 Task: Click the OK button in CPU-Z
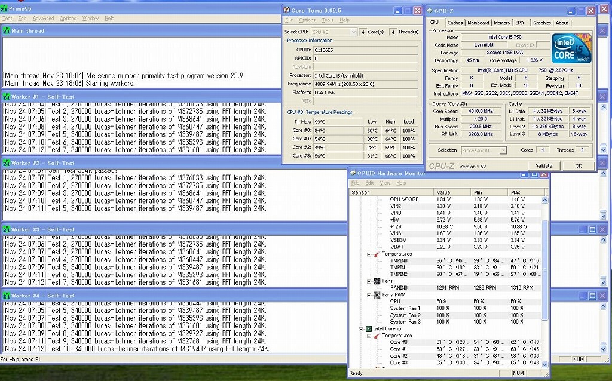[578, 165]
